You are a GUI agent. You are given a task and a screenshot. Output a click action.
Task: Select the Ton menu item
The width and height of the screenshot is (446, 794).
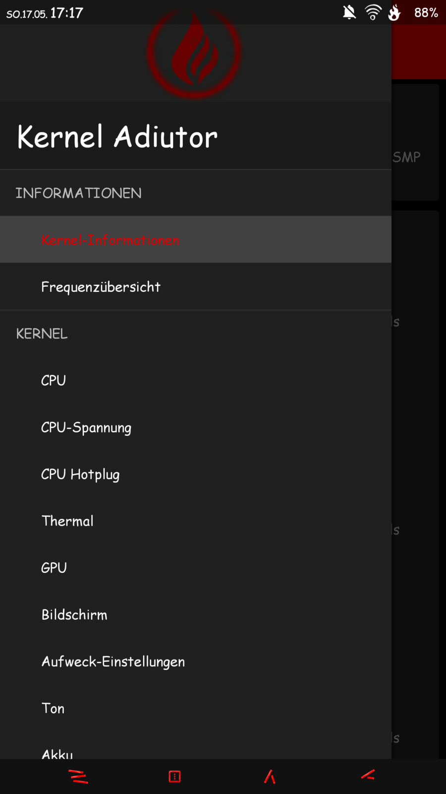pyautogui.click(x=53, y=708)
